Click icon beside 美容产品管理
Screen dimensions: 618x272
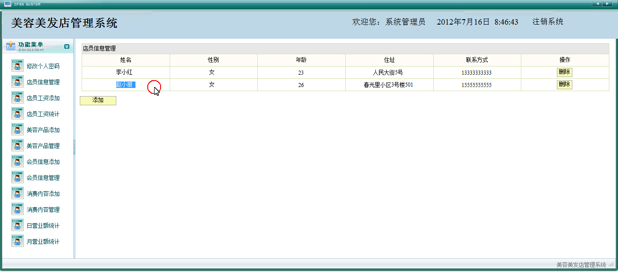pos(17,146)
